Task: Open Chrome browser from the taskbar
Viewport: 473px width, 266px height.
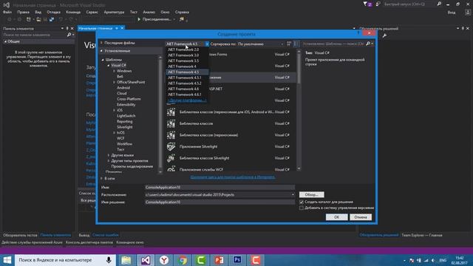Action: point(183,260)
